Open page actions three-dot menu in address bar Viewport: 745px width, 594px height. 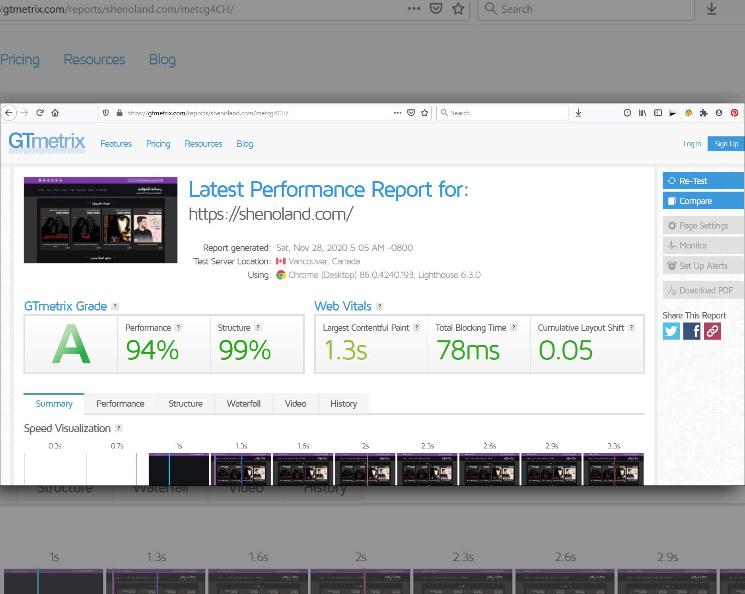[397, 113]
